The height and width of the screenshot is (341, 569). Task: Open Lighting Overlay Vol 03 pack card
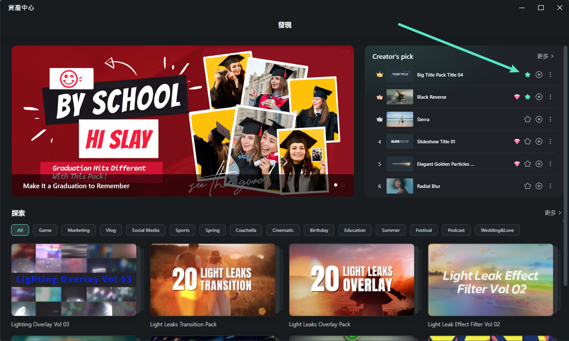[74, 280]
